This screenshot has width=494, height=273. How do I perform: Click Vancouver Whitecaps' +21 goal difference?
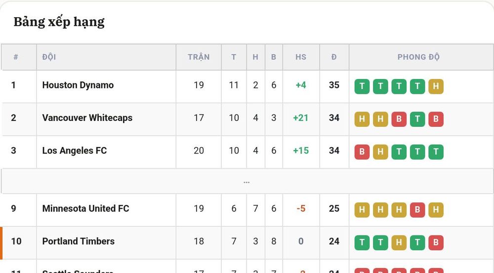point(301,118)
